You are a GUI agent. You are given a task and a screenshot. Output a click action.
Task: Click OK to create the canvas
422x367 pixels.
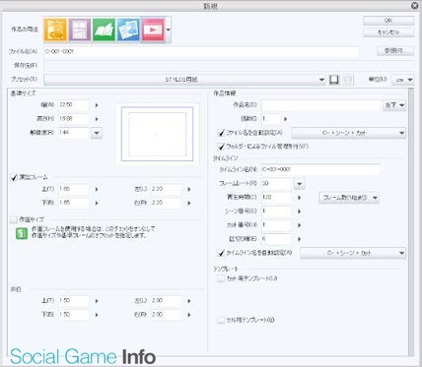388,21
